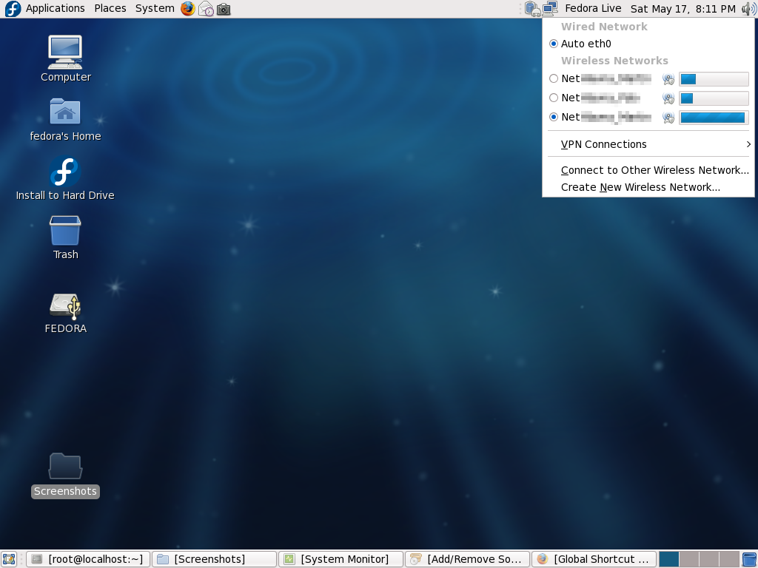
Task: Restore the Add/Remove Software window
Action: pyautogui.click(x=468, y=559)
